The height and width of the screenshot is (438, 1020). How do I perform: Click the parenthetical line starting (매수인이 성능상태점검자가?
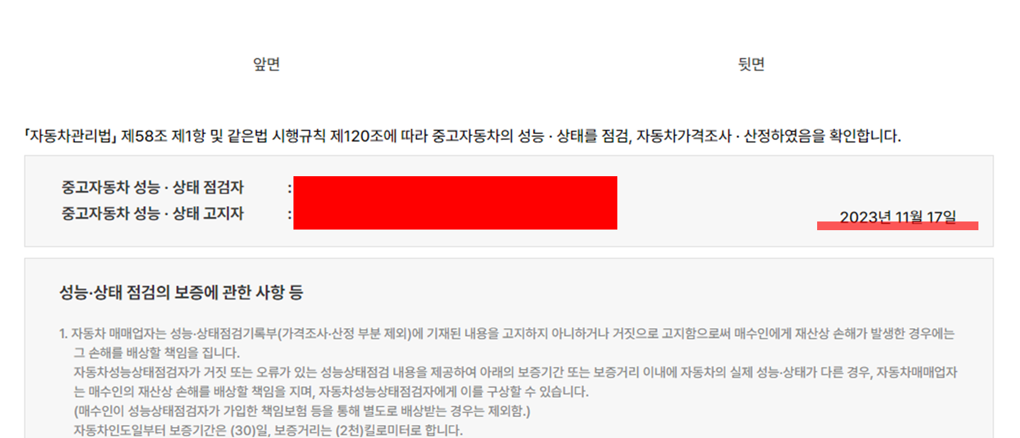(x=302, y=411)
